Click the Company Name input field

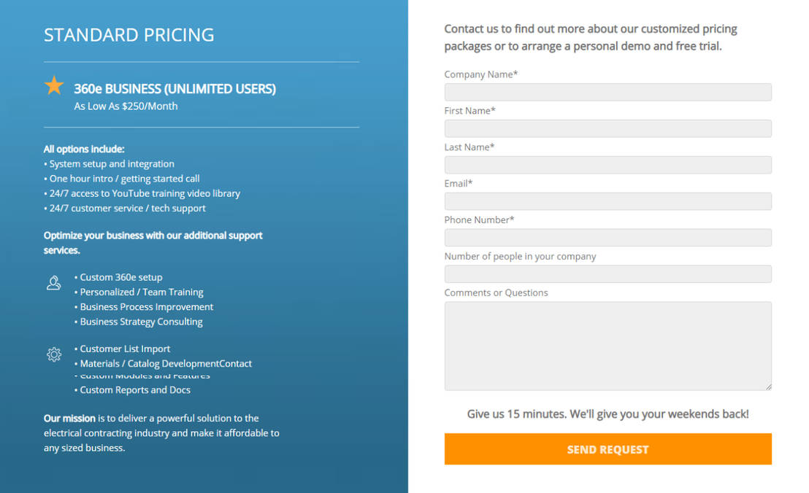coord(607,92)
